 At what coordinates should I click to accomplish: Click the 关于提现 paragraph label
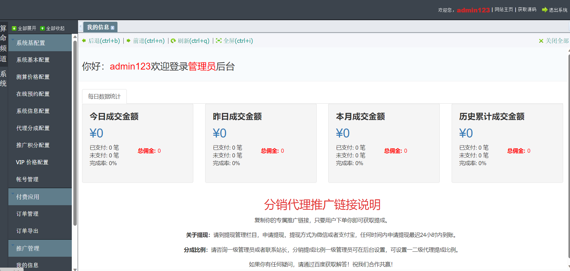[x=198, y=235]
